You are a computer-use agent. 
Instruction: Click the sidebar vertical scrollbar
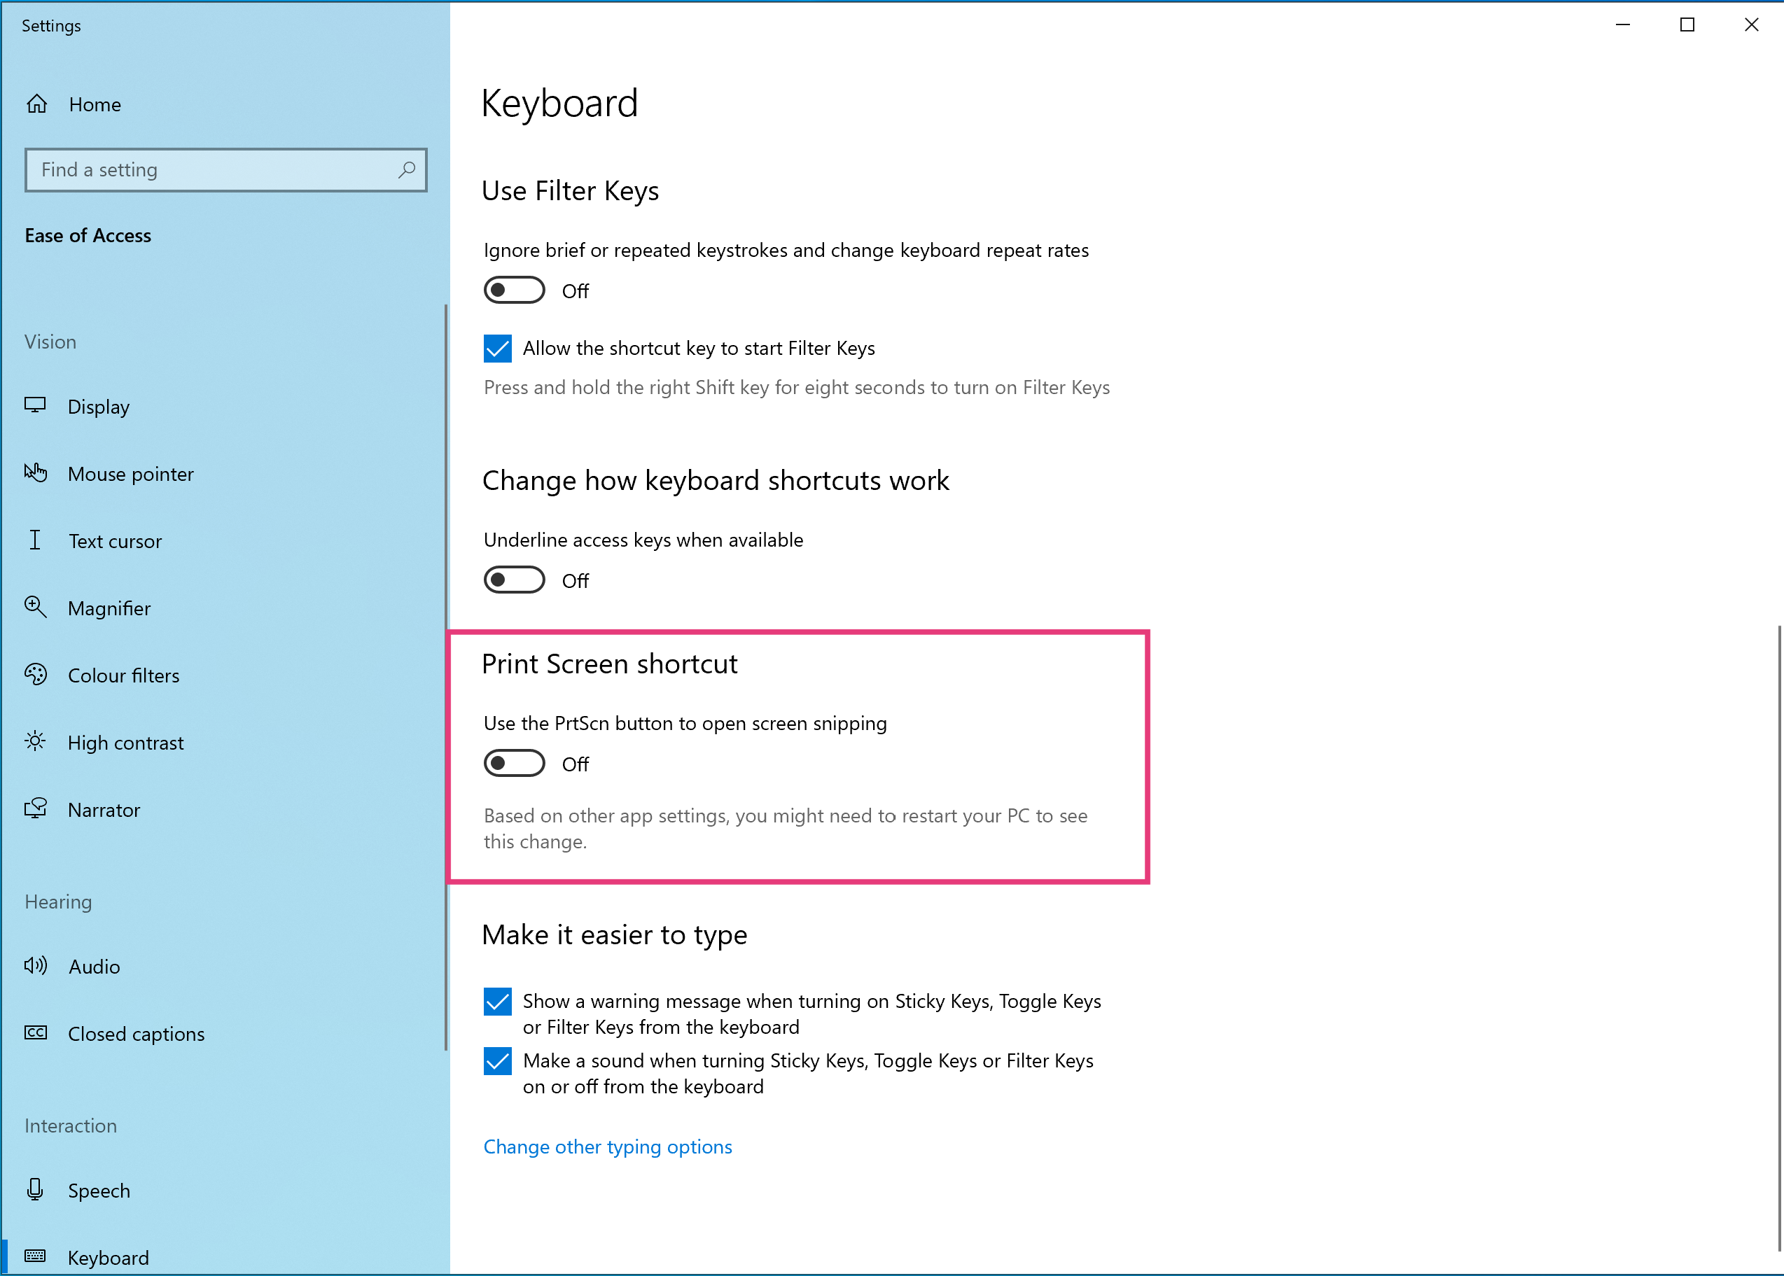pyautogui.click(x=445, y=677)
